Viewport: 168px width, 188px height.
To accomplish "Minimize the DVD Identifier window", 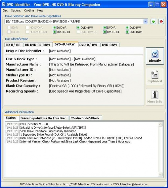I will tap(151, 5).
